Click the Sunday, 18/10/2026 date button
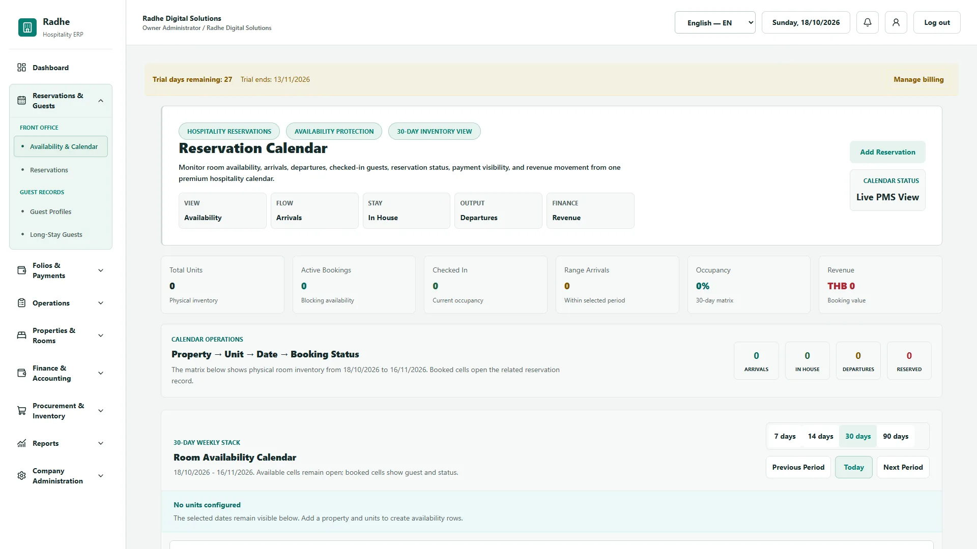Image resolution: width=977 pixels, height=549 pixels. pos(806,22)
